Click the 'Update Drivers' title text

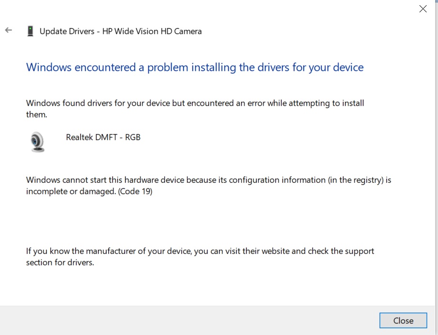click(67, 31)
